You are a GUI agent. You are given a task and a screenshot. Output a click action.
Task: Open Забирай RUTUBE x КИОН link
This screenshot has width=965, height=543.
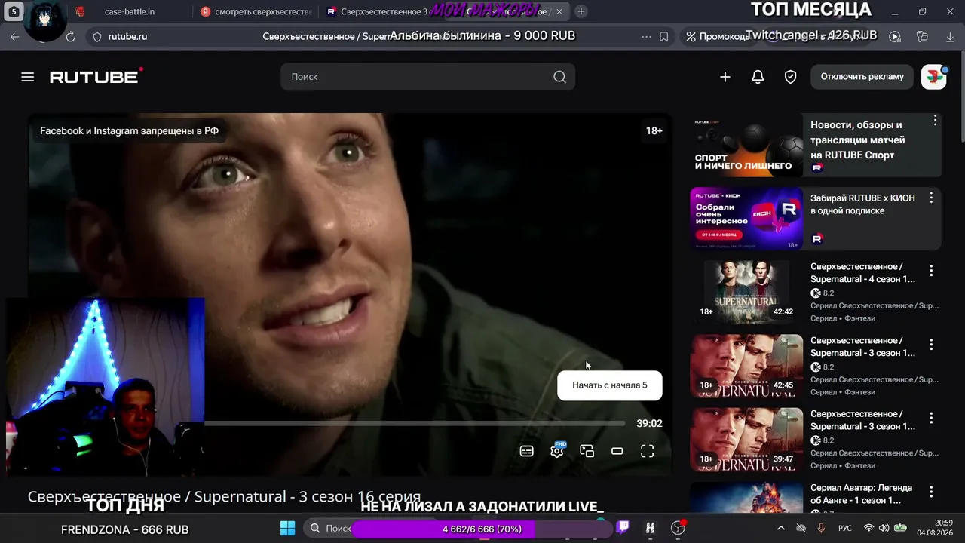[x=862, y=204]
